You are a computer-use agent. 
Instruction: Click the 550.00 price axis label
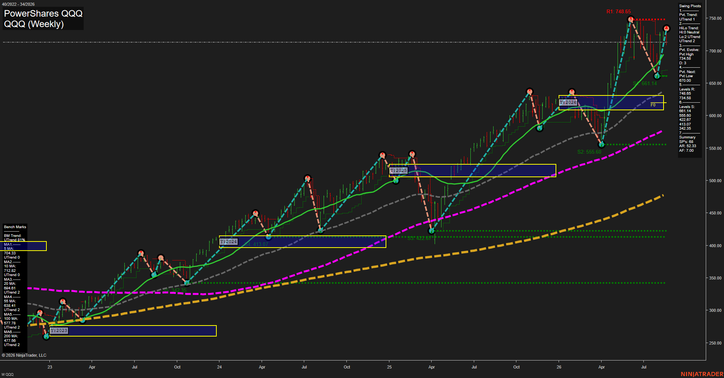coord(715,148)
